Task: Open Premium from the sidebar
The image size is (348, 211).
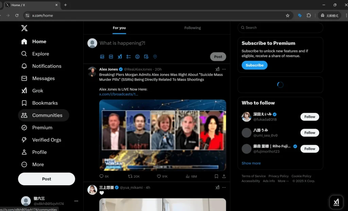Action: point(37,127)
